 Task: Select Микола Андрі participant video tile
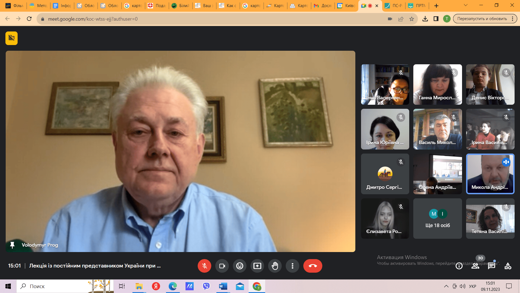[x=490, y=174]
